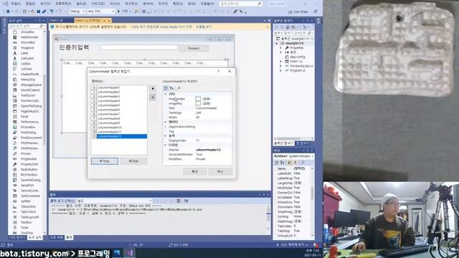Viewport: 459px width, 258px height.
Task: Expand the (ApplicationSettings) property row
Action: [x=166, y=127]
